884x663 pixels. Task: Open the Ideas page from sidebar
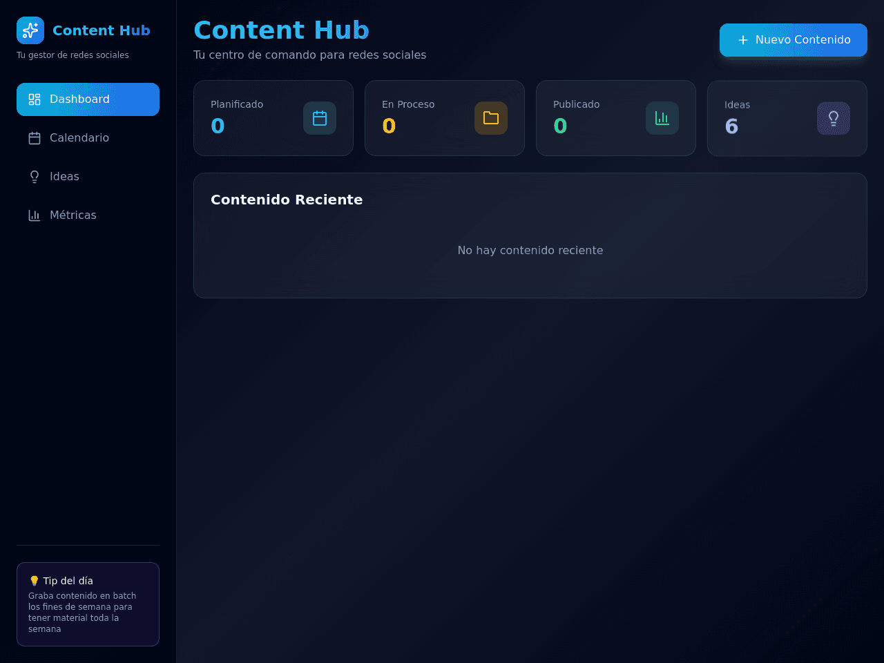point(88,177)
